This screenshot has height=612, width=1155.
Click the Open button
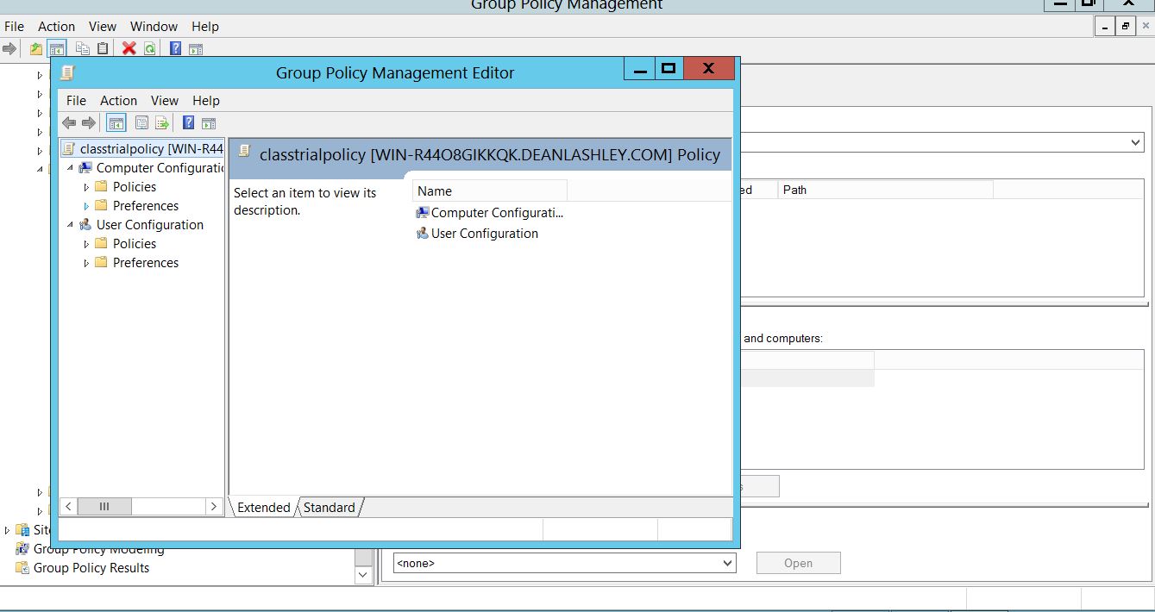[x=798, y=564]
